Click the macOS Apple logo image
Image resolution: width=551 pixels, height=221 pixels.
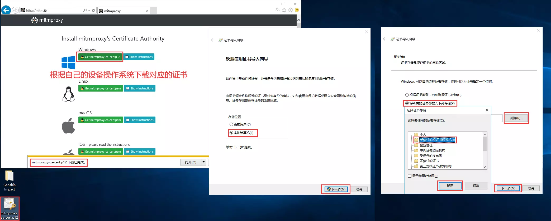click(68, 126)
